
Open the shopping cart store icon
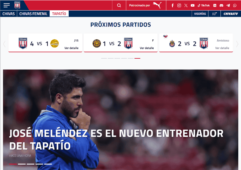pyautogui.click(x=214, y=14)
